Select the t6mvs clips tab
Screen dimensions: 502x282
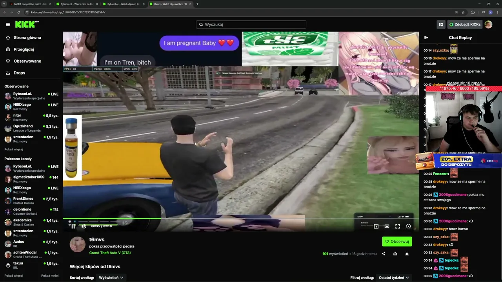171,4
